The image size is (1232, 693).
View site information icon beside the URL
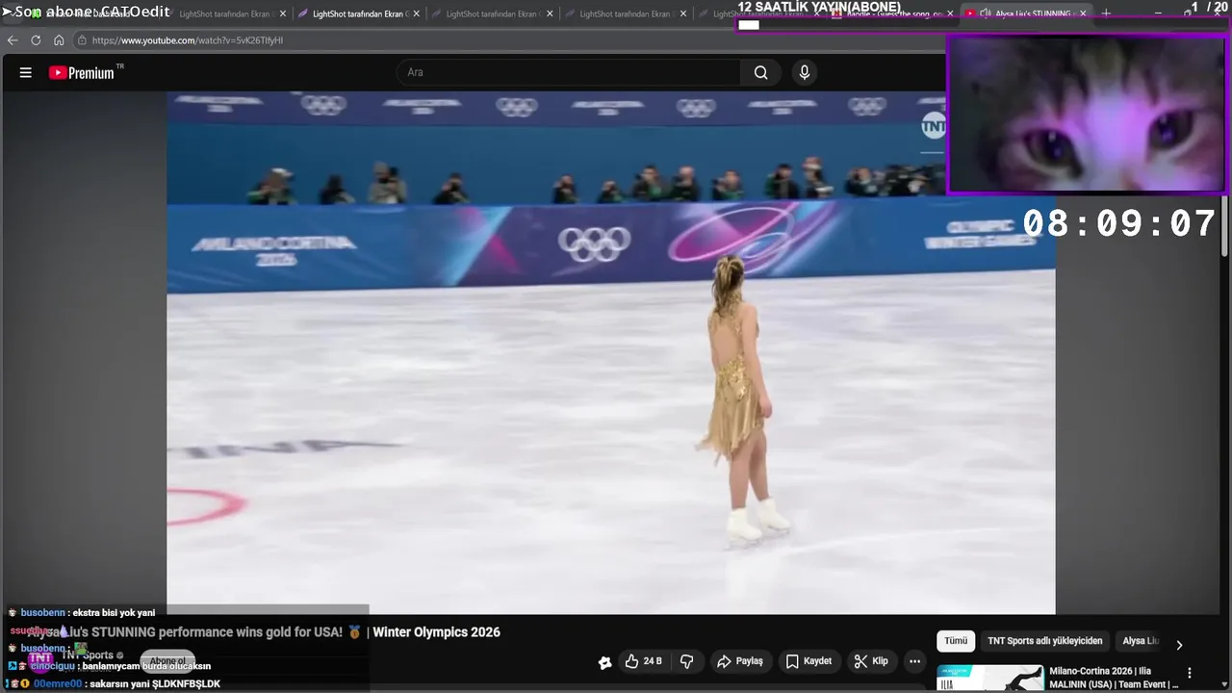(x=82, y=40)
